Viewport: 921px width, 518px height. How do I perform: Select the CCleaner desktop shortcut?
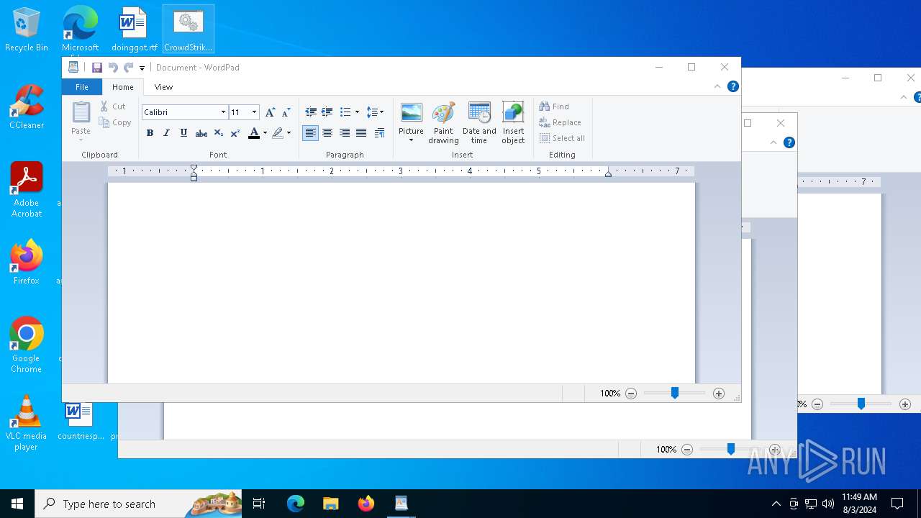pyautogui.click(x=27, y=107)
